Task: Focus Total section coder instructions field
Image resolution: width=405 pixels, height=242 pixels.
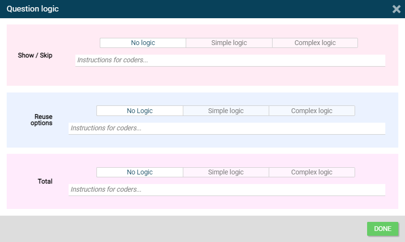Action: tap(226, 190)
